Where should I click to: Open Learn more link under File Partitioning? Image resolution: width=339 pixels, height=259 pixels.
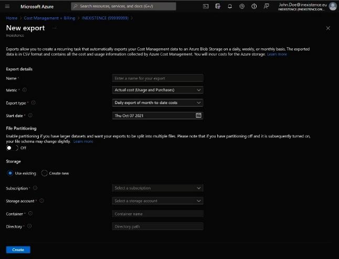pos(83,141)
